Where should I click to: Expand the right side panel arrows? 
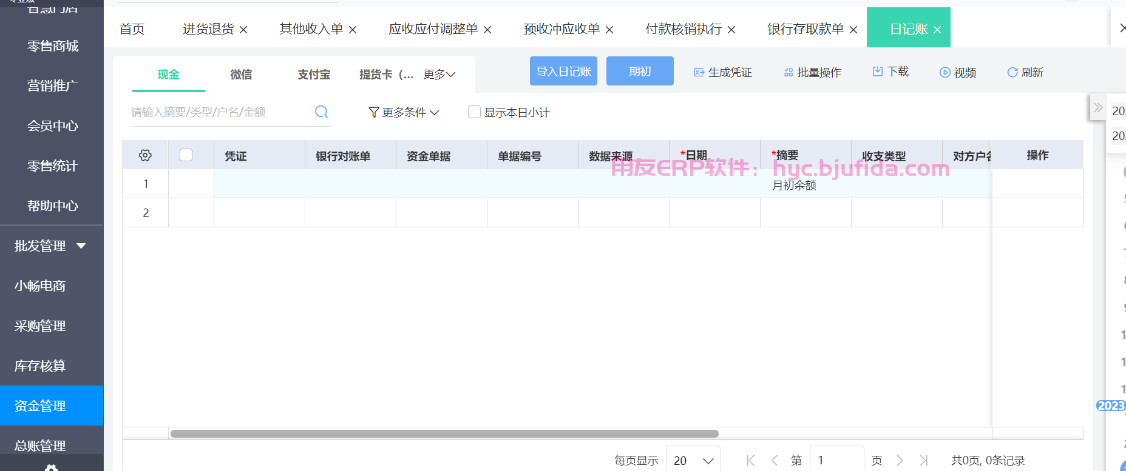click(1097, 108)
